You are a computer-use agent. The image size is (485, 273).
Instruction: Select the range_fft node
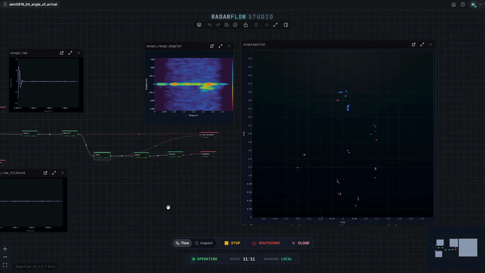30,134
